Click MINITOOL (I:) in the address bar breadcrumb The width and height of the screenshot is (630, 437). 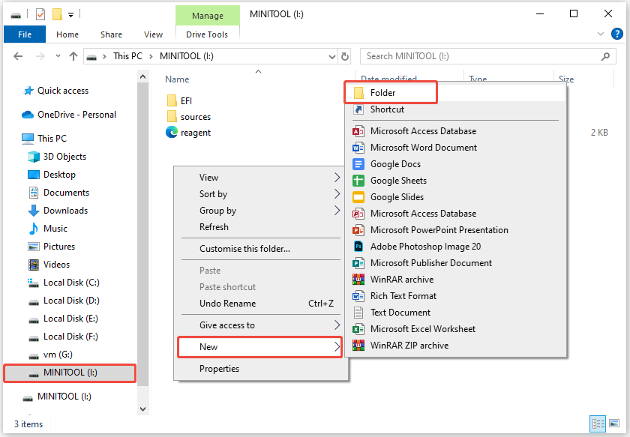[187, 56]
